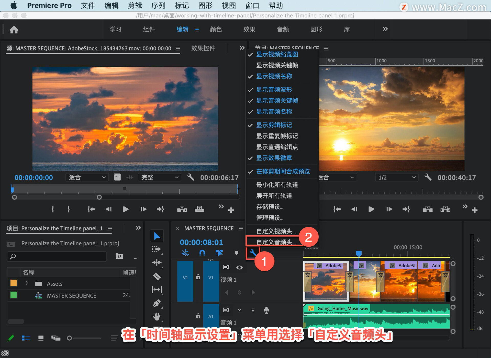Image resolution: width=491 pixels, height=358 pixels.
Task: Mute audio track A1 with M button
Action: point(239,310)
